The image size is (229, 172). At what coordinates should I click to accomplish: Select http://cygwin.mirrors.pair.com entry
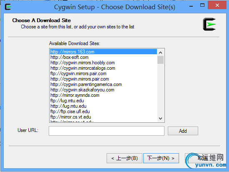click(x=103, y=79)
